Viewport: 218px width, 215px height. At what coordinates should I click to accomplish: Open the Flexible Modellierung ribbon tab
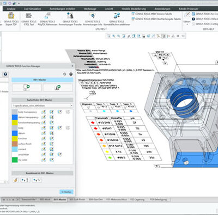(134, 9)
